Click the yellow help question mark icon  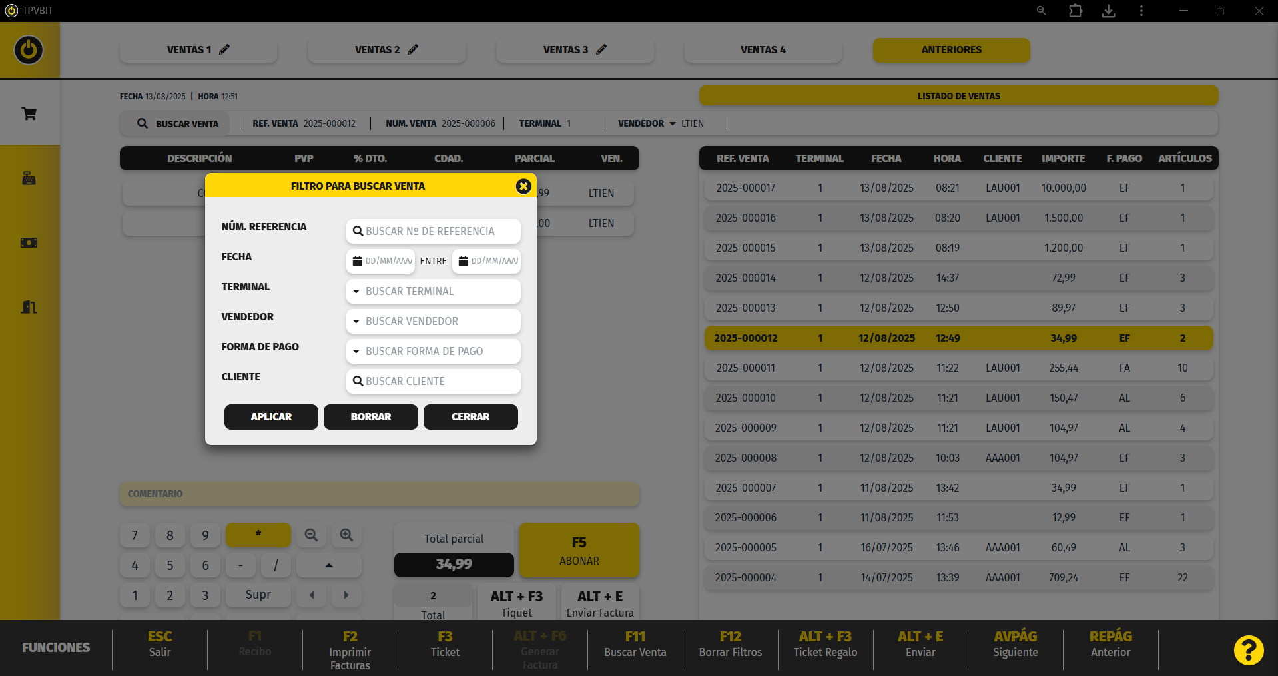coord(1248,650)
